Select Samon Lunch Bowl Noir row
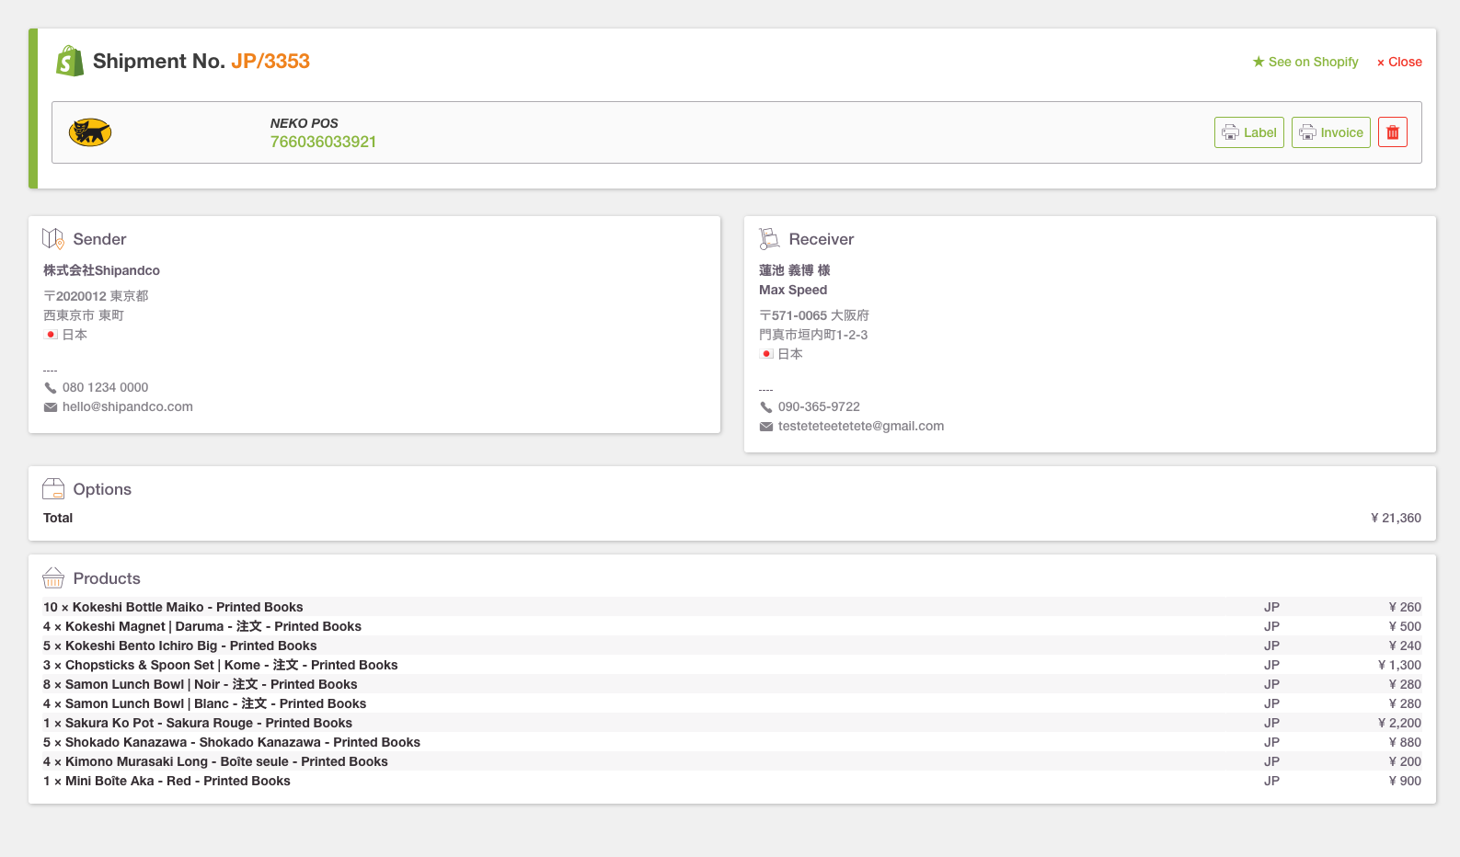Image resolution: width=1460 pixels, height=857 pixels. (732, 684)
